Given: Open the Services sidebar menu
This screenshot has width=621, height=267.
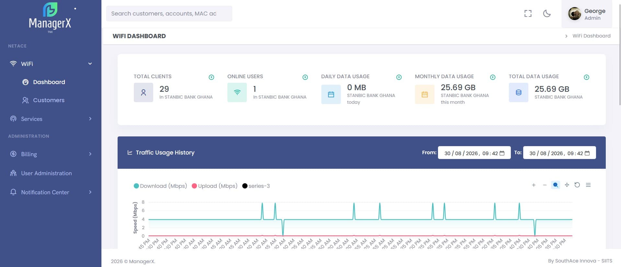Looking at the screenshot, I should click(51, 119).
